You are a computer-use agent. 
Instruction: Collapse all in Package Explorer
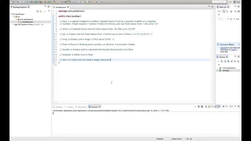click(38, 11)
